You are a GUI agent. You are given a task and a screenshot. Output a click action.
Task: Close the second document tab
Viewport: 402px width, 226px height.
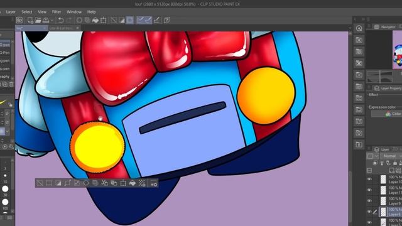(x=78, y=28)
